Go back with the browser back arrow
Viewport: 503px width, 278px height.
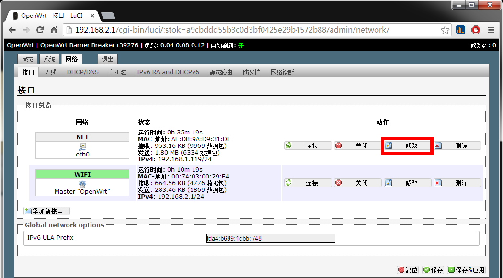tap(12, 30)
